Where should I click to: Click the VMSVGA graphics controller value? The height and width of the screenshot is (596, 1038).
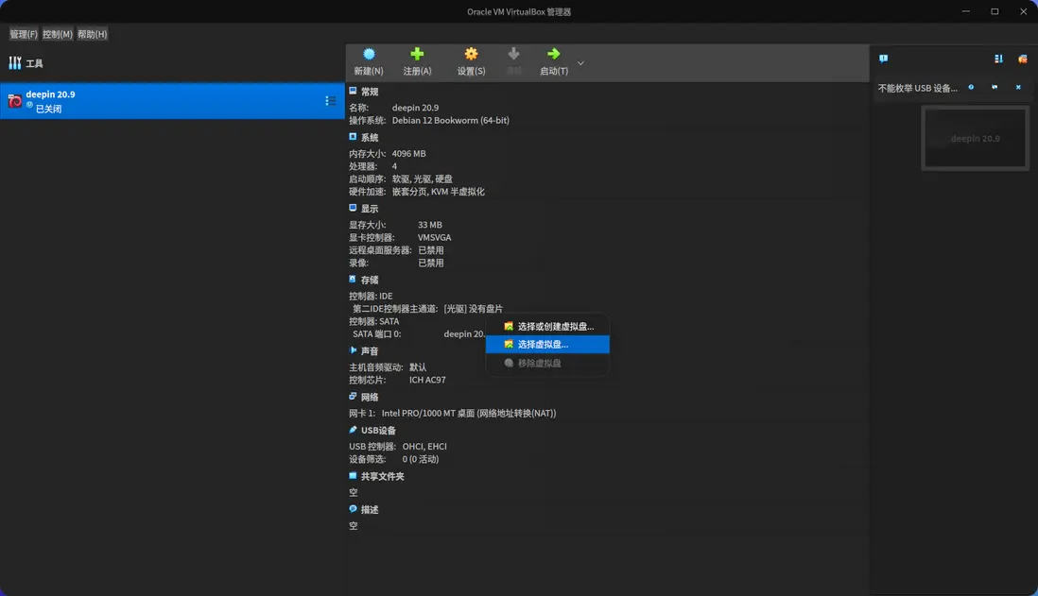(434, 237)
